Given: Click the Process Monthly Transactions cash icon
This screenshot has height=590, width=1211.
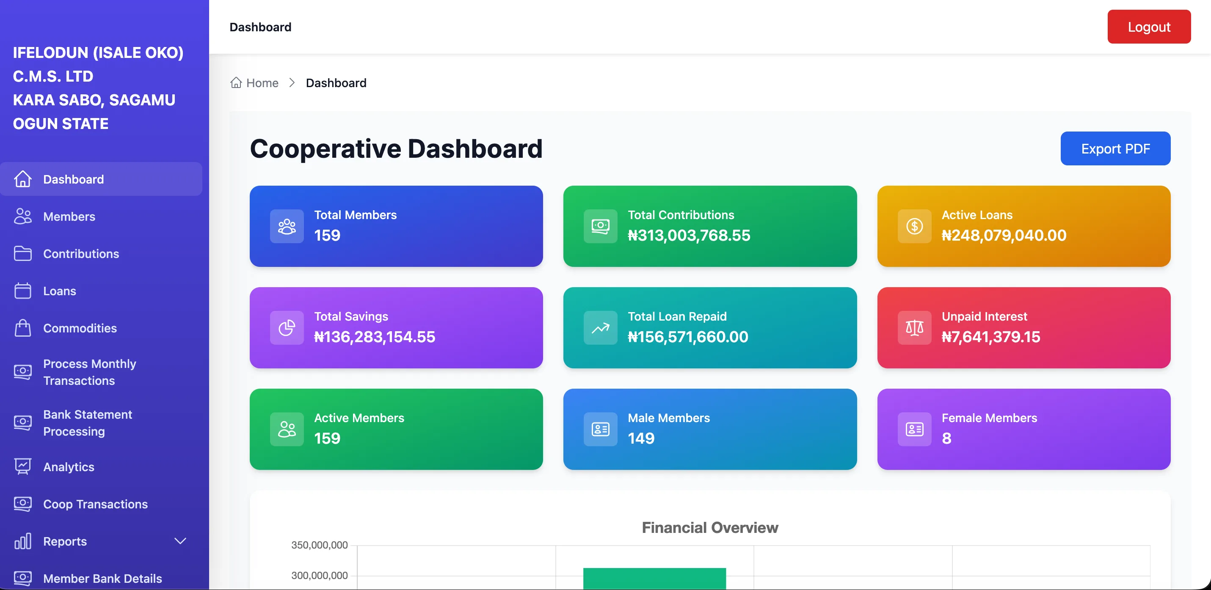Looking at the screenshot, I should pos(22,372).
